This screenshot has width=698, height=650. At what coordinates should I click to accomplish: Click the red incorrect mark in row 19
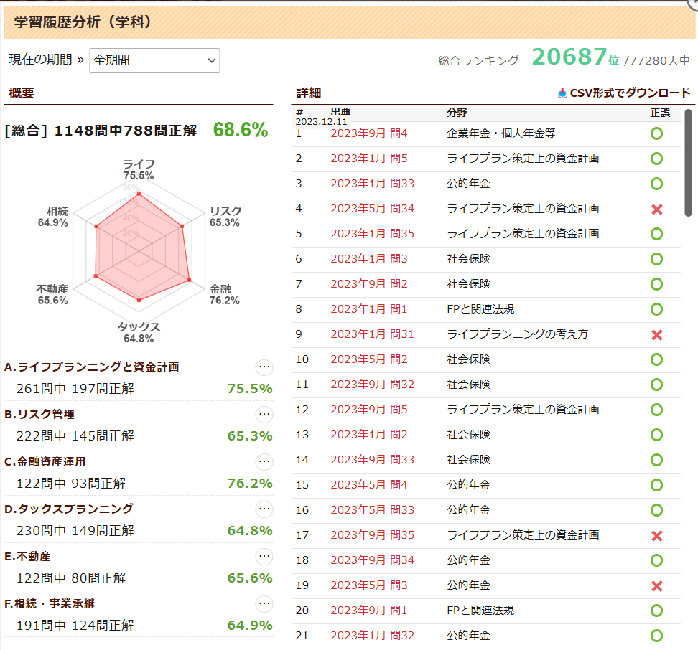656,585
